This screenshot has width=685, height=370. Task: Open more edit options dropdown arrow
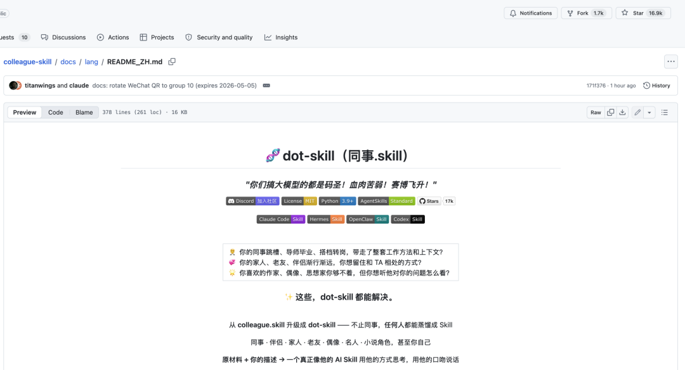649,113
